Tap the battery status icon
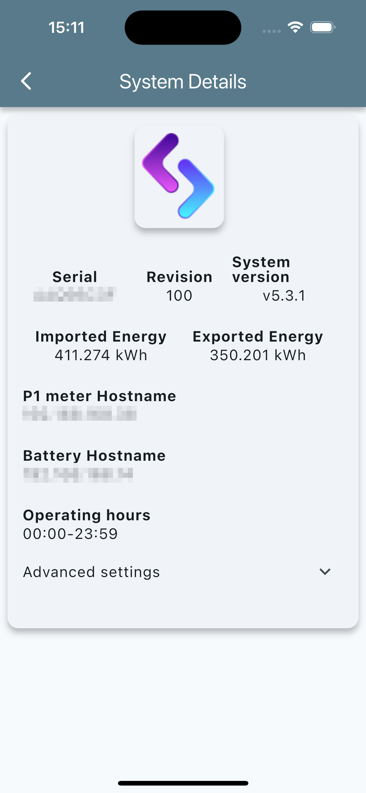366x793 pixels. 323,27
